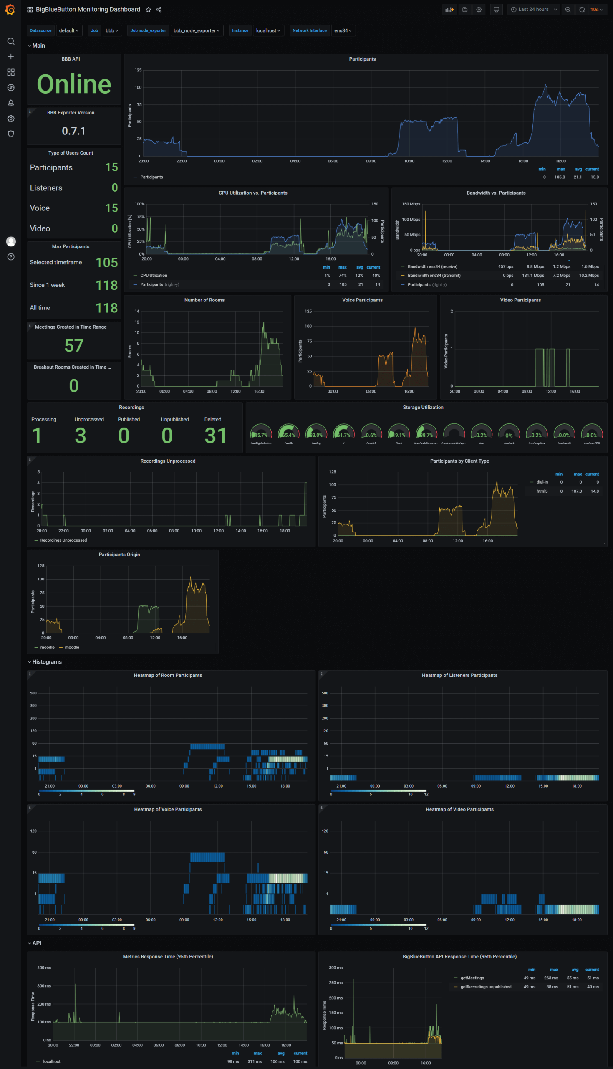The image size is (613, 1069).
Task: Save dashboard using the disk icon
Action: (x=465, y=10)
